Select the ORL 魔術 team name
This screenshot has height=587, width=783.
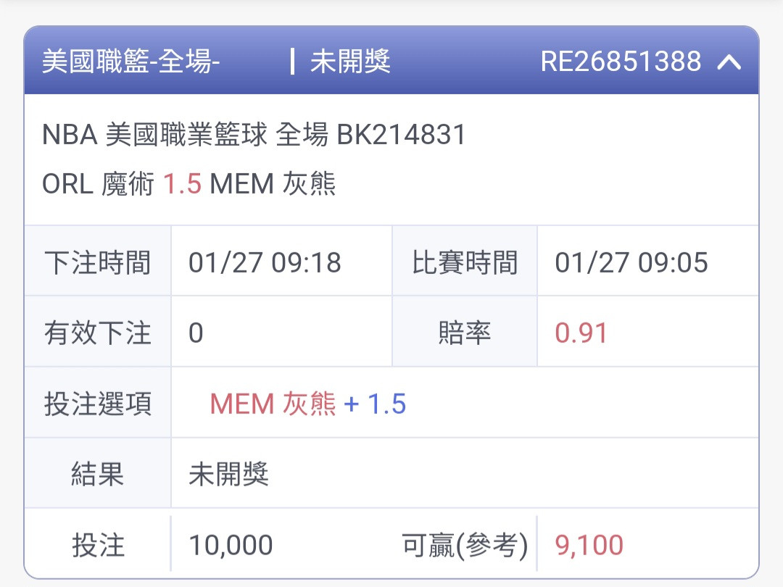[98, 183]
